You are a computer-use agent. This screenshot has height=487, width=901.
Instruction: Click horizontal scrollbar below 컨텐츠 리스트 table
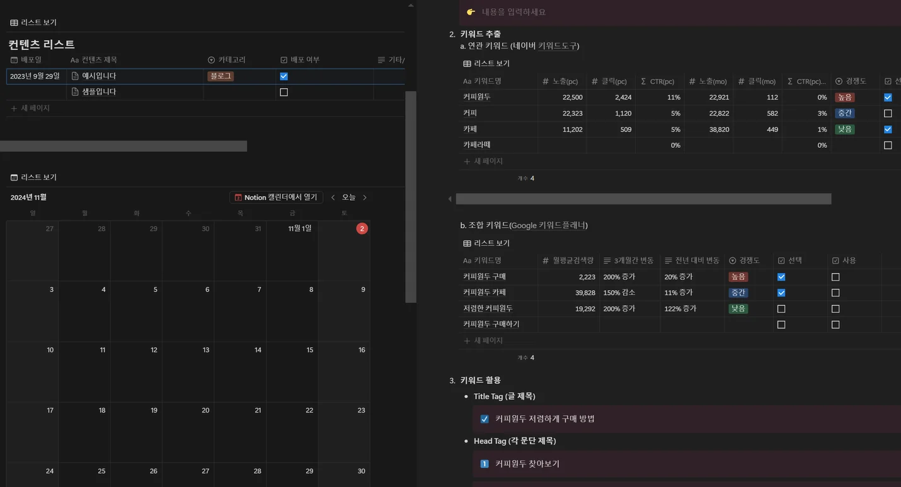[x=123, y=146]
